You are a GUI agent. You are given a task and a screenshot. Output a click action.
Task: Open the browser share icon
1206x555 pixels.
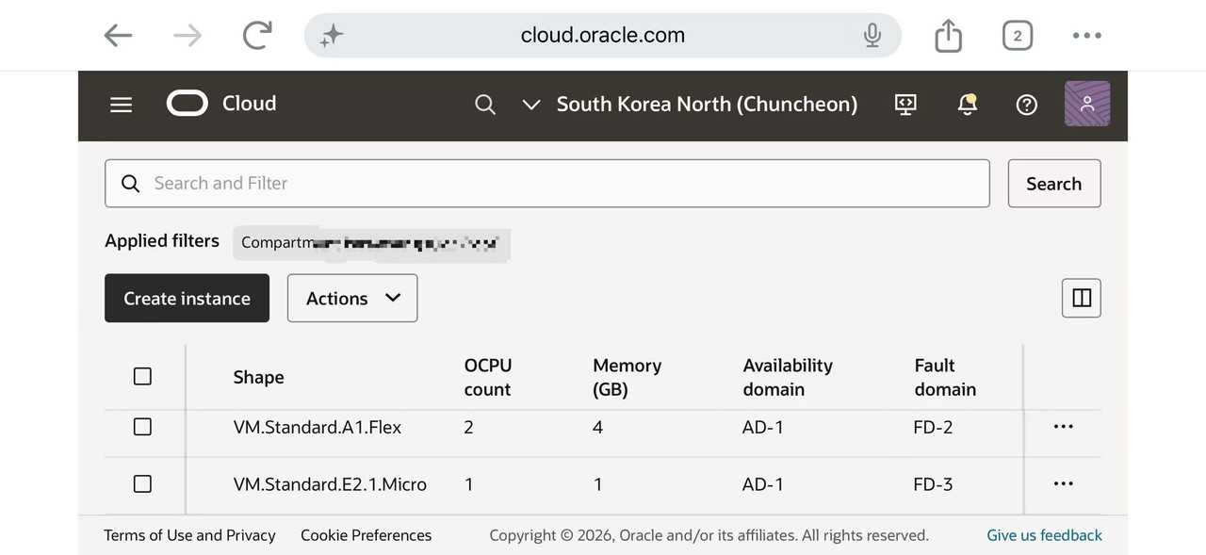point(948,36)
